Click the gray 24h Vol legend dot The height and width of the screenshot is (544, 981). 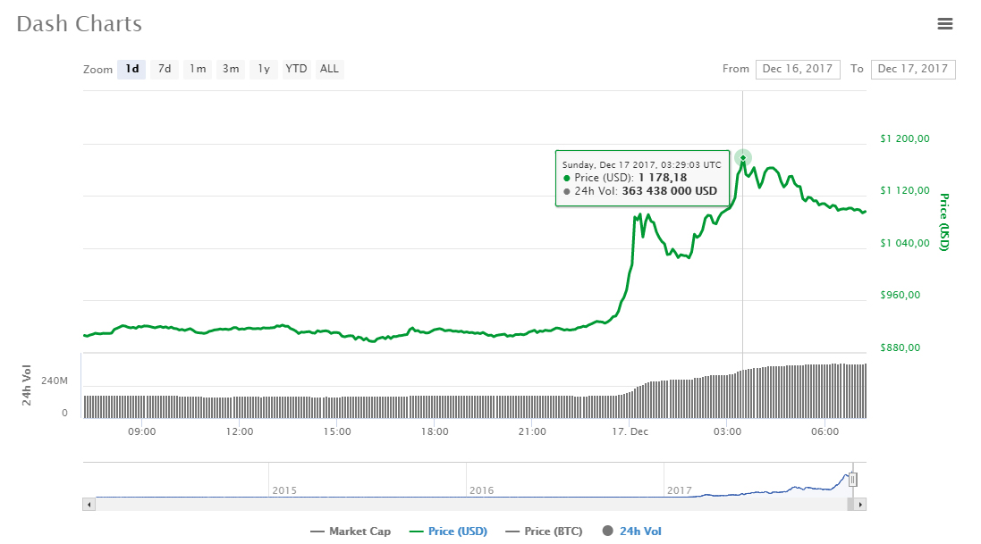608,531
